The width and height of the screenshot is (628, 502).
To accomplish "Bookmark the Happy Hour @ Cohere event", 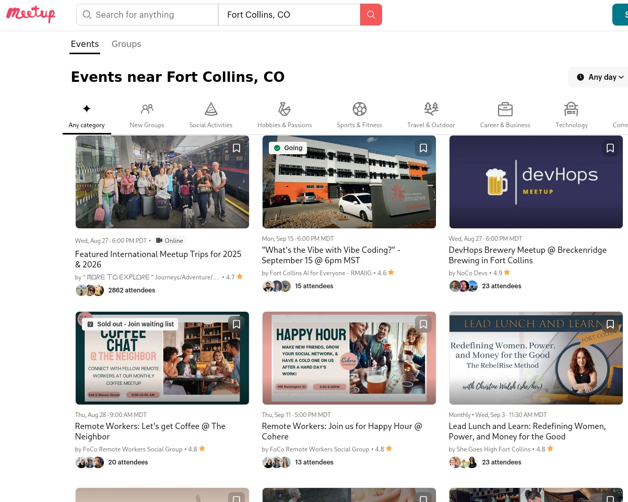I will coord(423,324).
